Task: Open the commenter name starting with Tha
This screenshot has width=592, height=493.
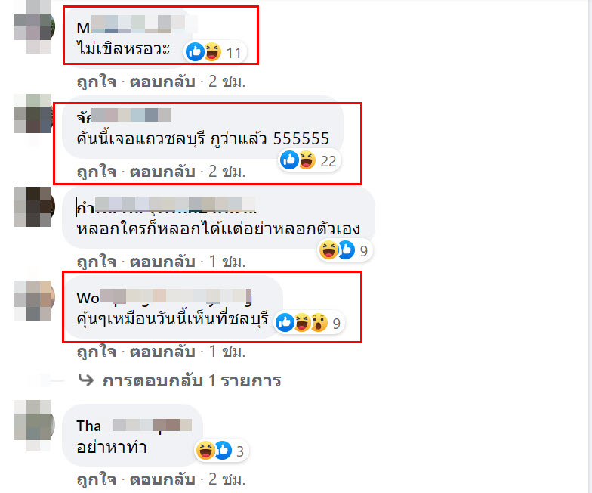Action: pyautogui.click(x=134, y=426)
